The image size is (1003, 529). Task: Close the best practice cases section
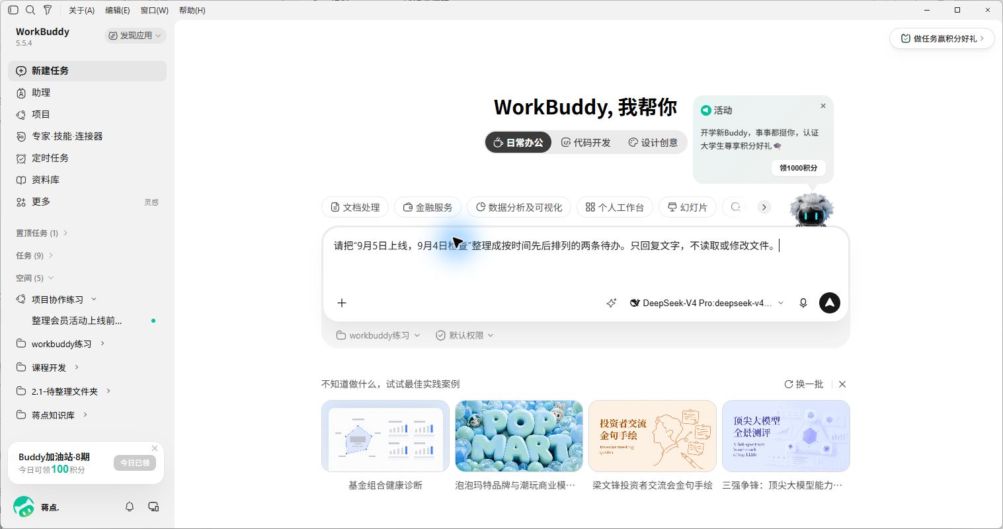(x=842, y=384)
